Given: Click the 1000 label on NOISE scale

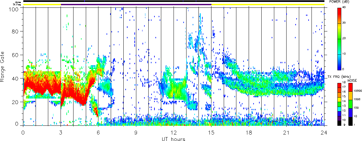Looking at the screenshot, I should pos(357,99).
